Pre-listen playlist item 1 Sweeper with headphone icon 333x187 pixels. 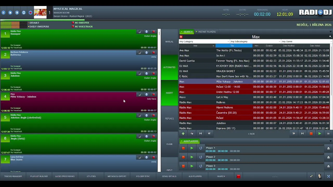click(140, 32)
